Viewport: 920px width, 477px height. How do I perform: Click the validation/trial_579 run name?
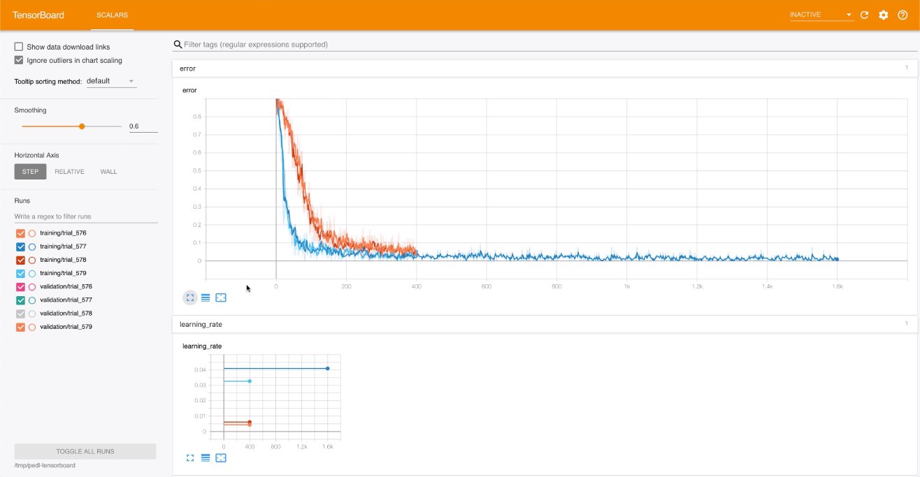tap(66, 327)
